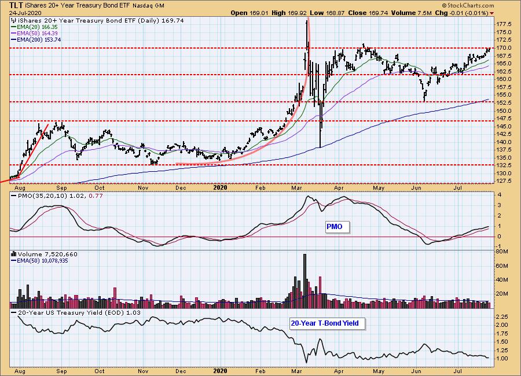The height and width of the screenshot is (376, 521).
Task: Click the 60M volume axis label
Action: click(x=502, y=266)
